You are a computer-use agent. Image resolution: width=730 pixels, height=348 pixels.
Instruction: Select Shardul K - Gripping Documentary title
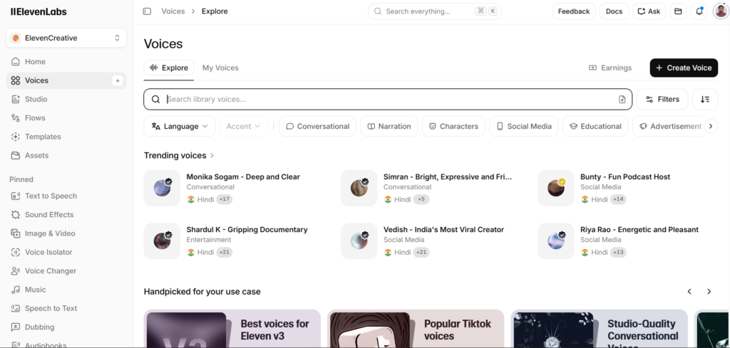(x=247, y=230)
